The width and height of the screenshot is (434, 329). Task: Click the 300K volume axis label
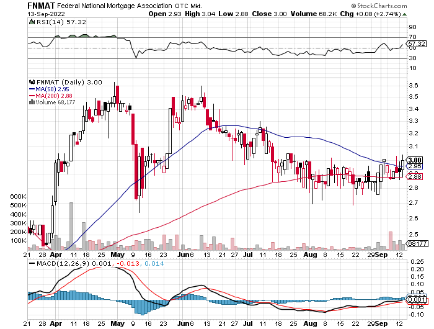point(18,223)
